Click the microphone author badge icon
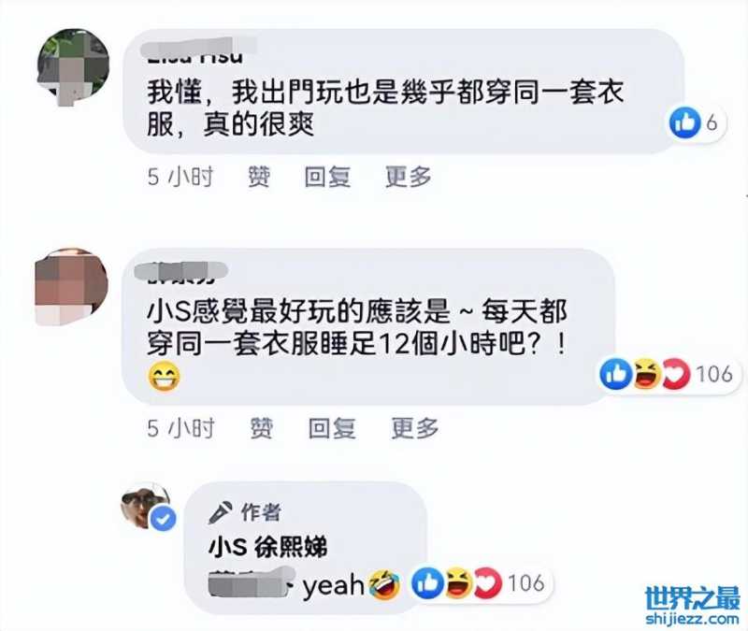748x631 pixels. click(x=221, y=512)
